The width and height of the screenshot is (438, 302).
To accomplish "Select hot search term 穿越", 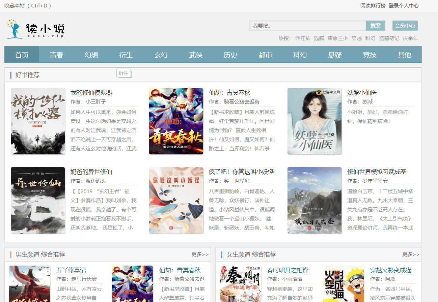I will [x=357, y=38].
